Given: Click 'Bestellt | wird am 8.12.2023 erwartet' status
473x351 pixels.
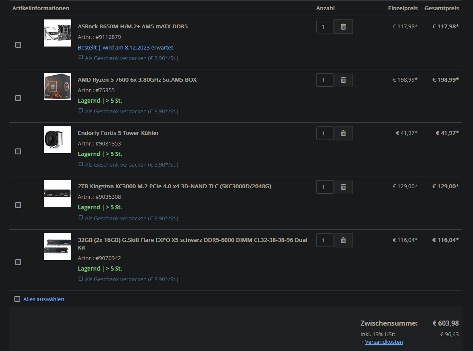Looking at the screenshot, I should pos(126,48).
